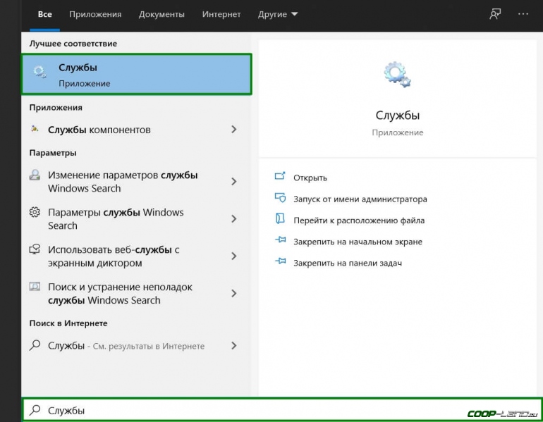Click Перейти к расположению файла
The width and height of the screenshot is (543, 422).
[358, 221]
